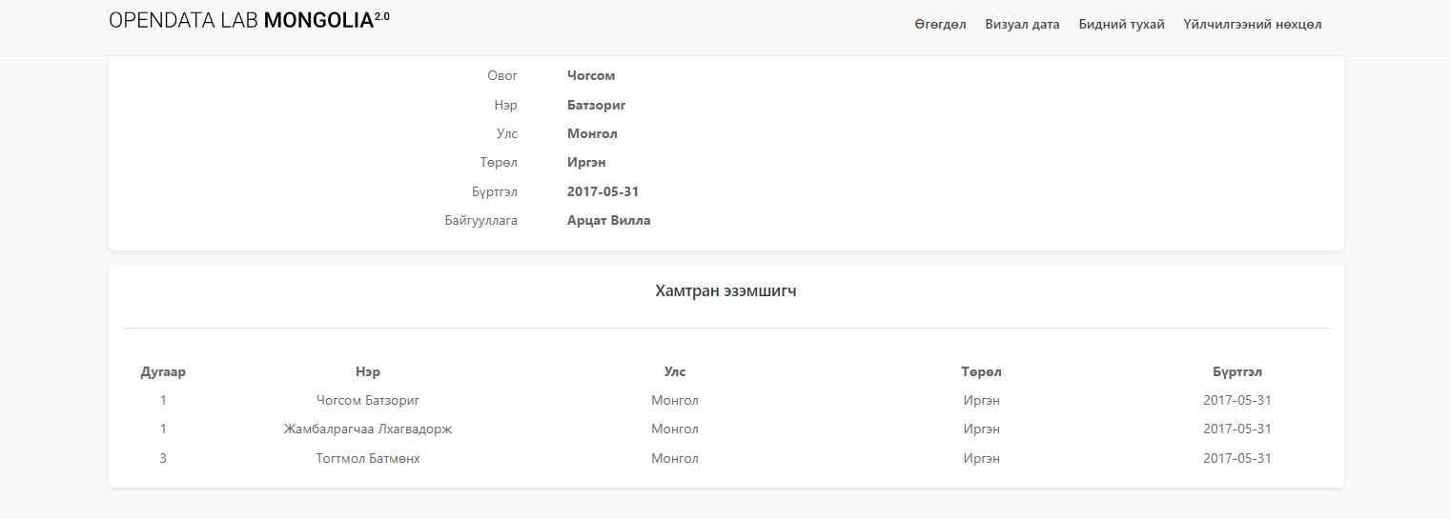1450x519 pixels.
Task: Go to Визуал дата page
Action: tap(1022, 25)
